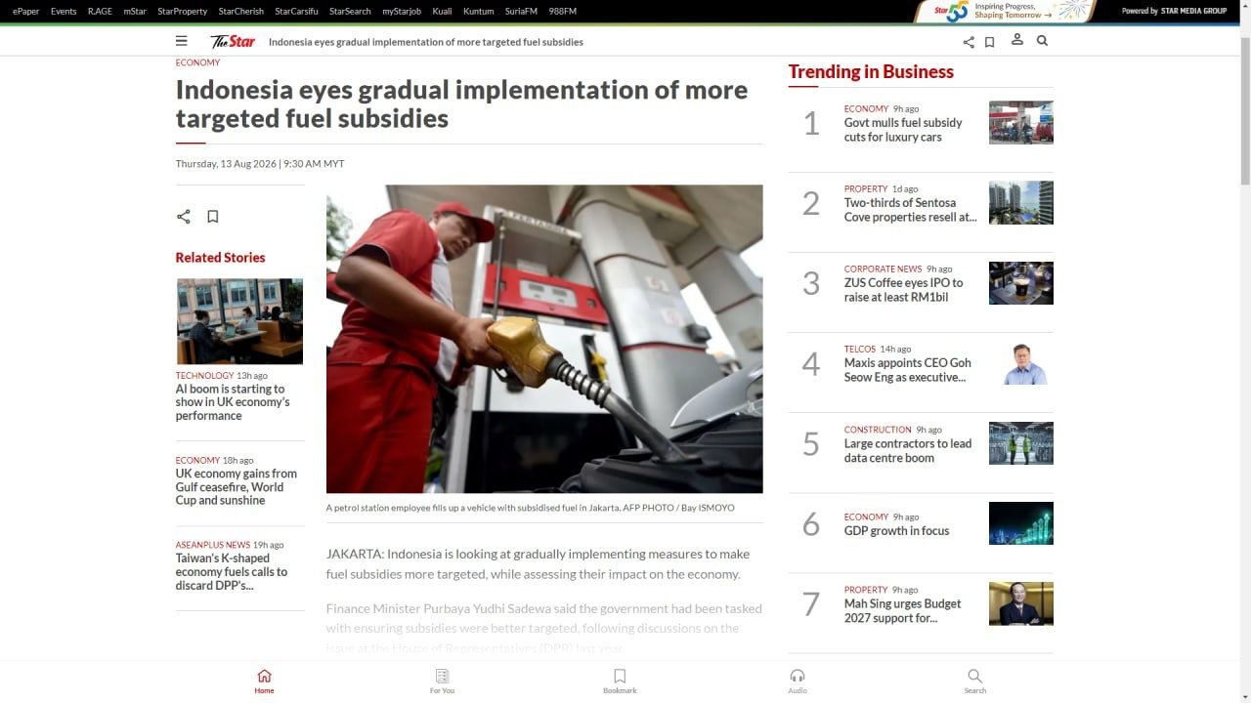This screenshot has width=1251, height=703.
Task: Open Bookmark tab in bottom navigation
Action: (x=620, y=682)
